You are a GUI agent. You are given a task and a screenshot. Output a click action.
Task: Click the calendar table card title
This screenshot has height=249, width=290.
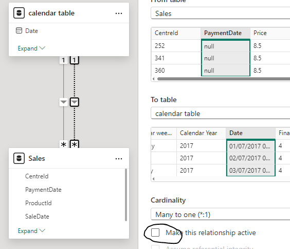pyautogui.click(x=51, y=13)
